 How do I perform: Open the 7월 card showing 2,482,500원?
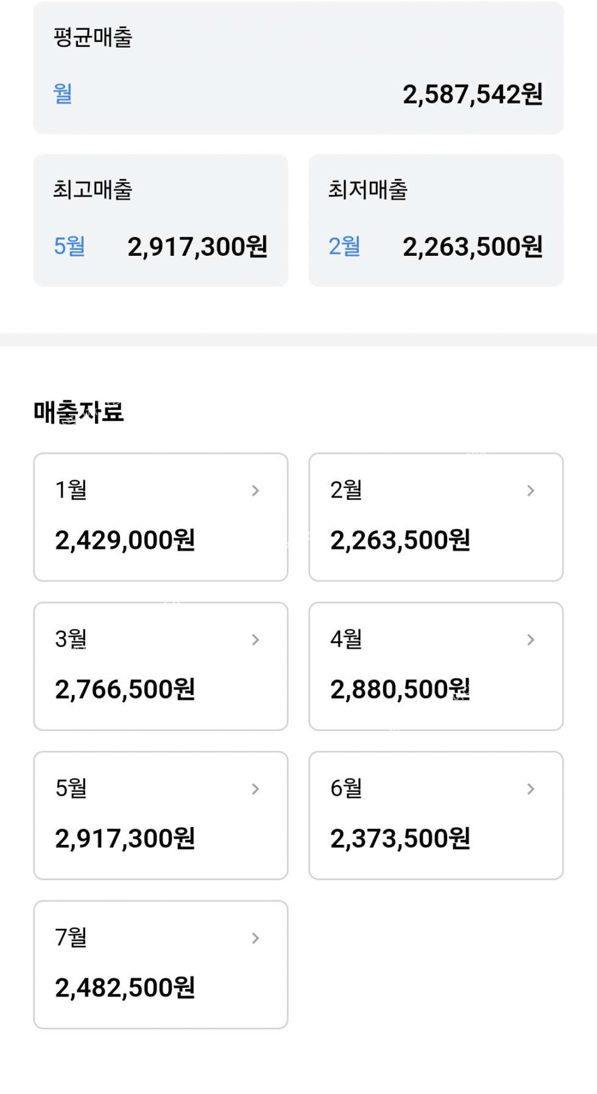point(125,988)
